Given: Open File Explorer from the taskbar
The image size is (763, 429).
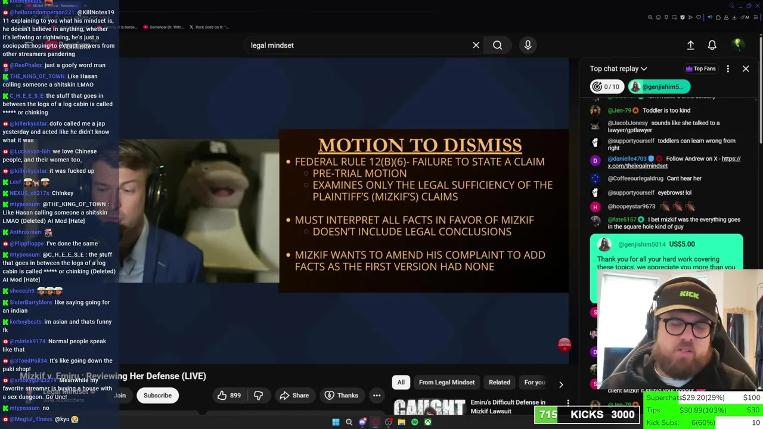Looking at the screenshot, I should 401,422.
